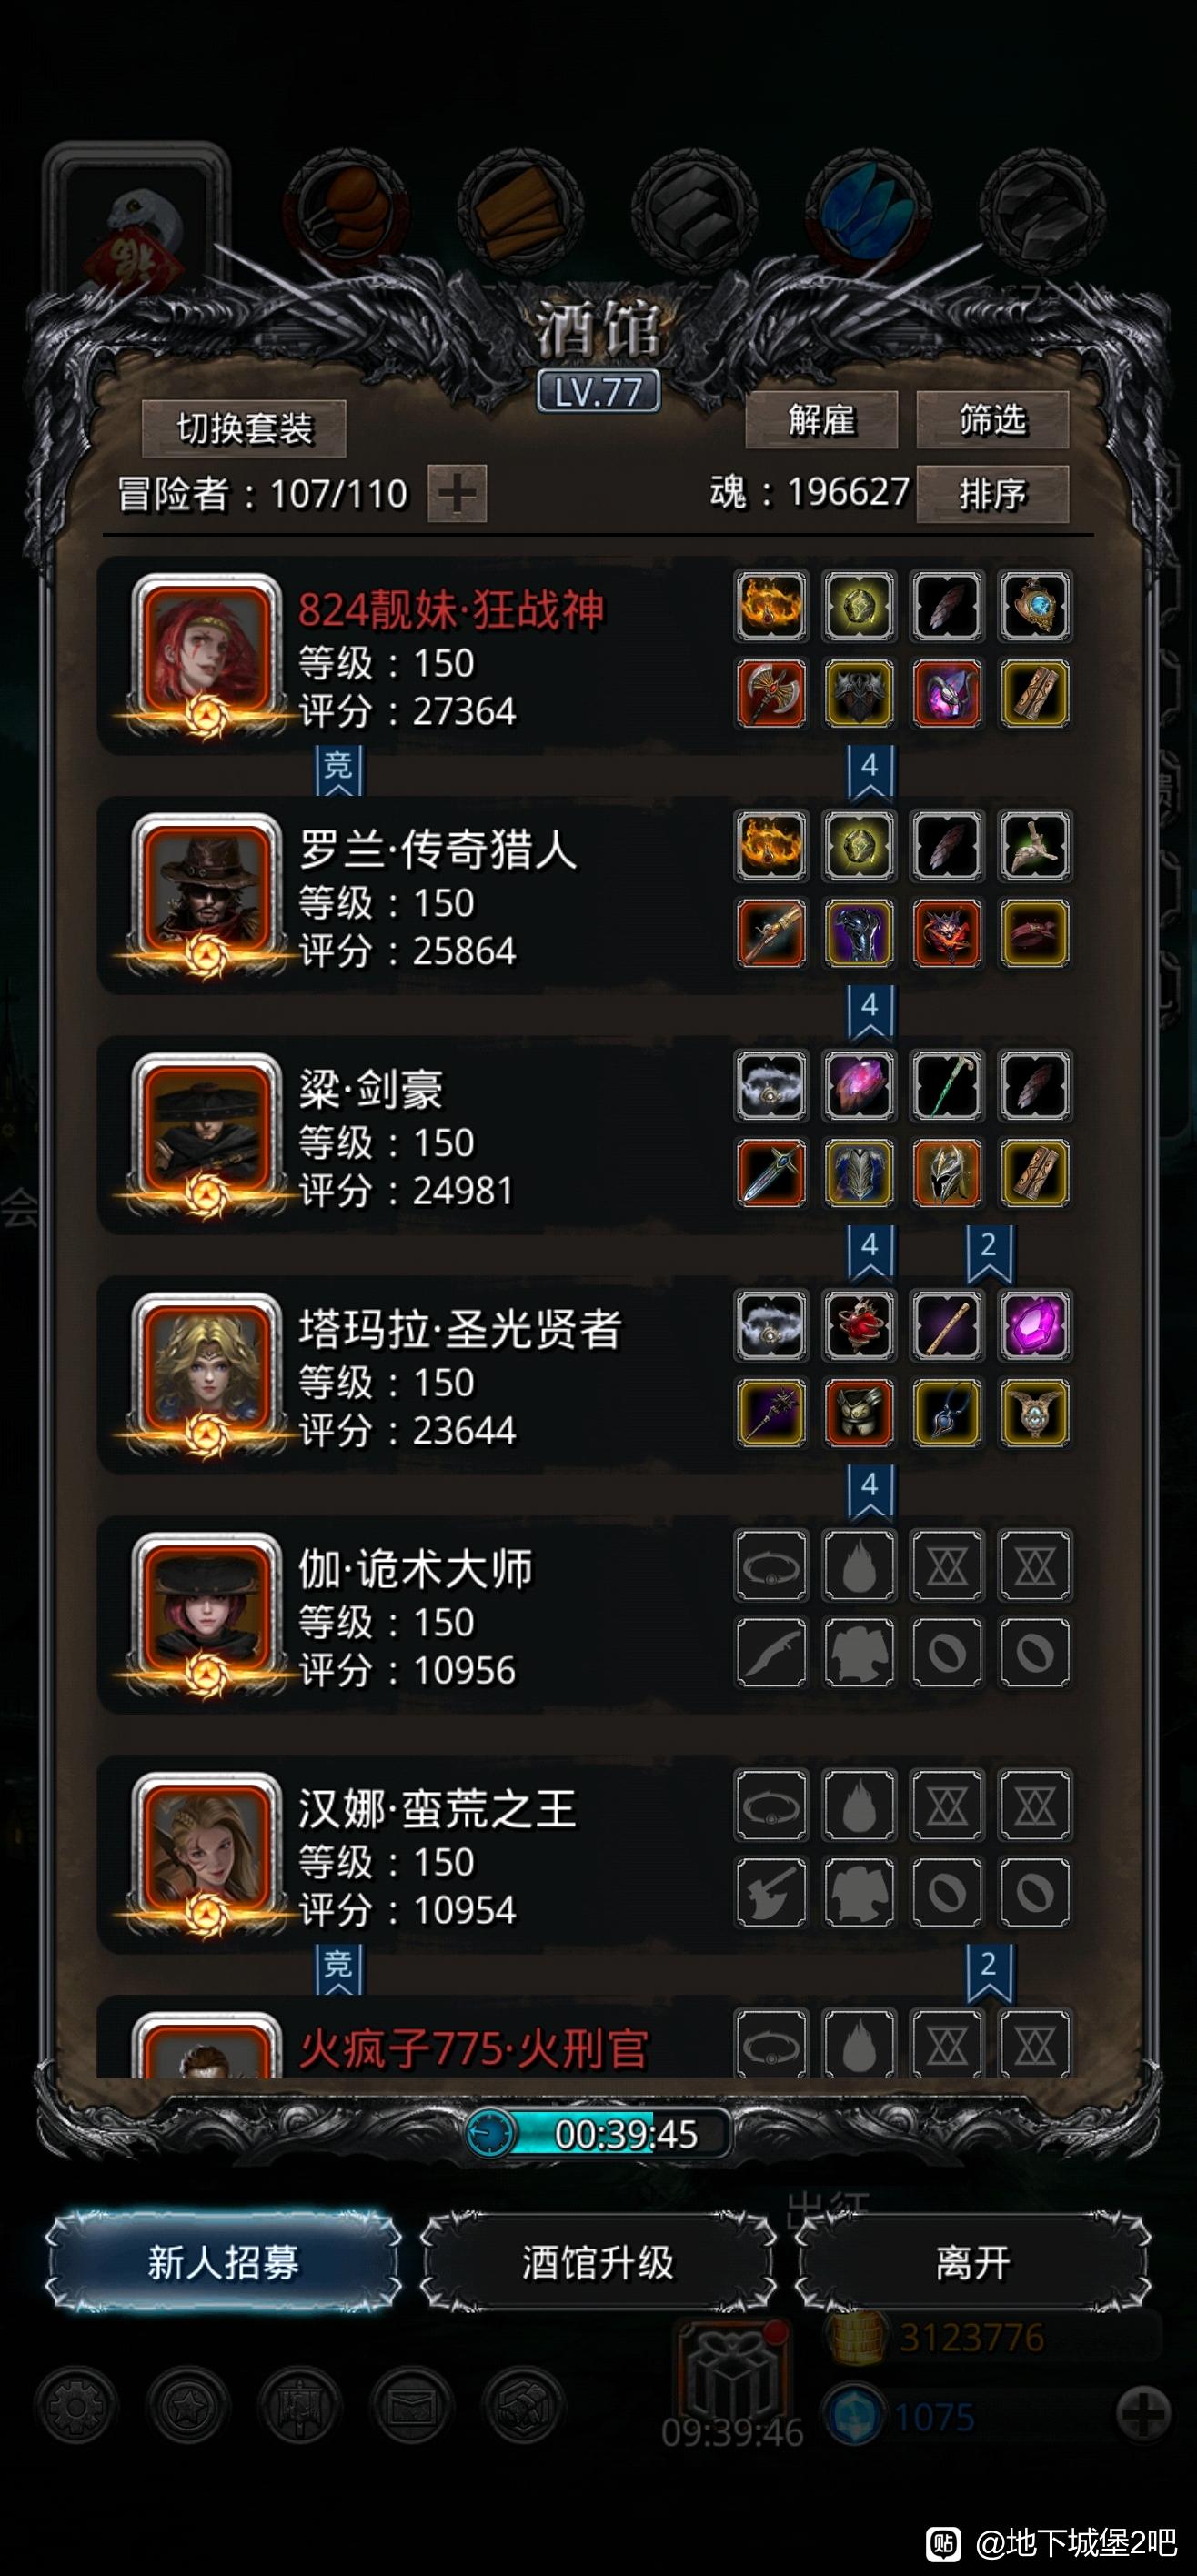Tap the number 4 set badge below 罗兰
This screenshot has height=2576, width=1197.
coord(870,1010)
